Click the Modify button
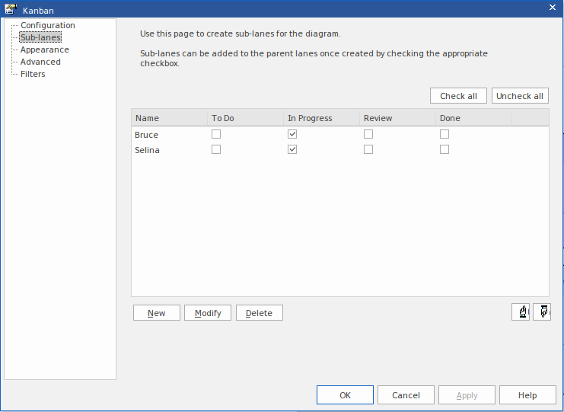564x412 pixels. [x=208, y=313]
